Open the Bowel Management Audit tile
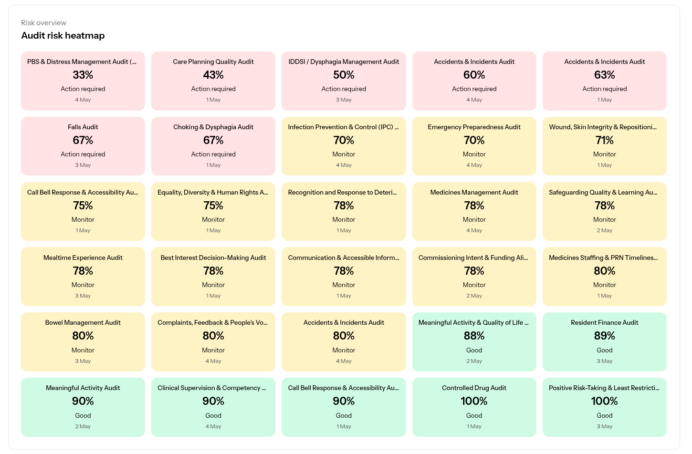Viewport: 692px width, 454px height. coord(83,342)
